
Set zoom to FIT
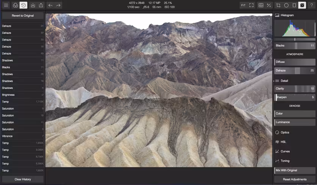(x=243, y=5)
